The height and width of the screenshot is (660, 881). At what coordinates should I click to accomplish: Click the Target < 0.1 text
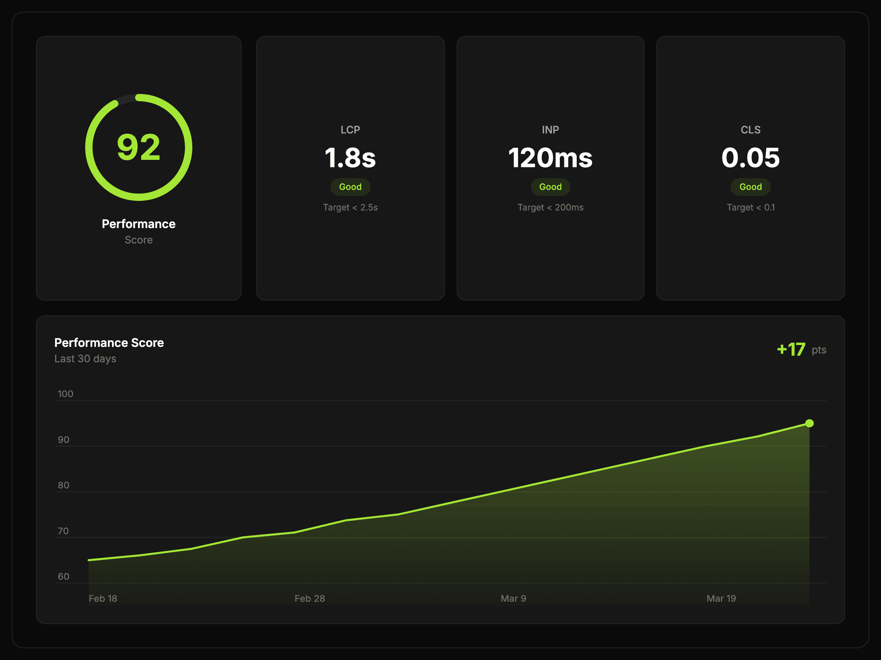(750, 207)
